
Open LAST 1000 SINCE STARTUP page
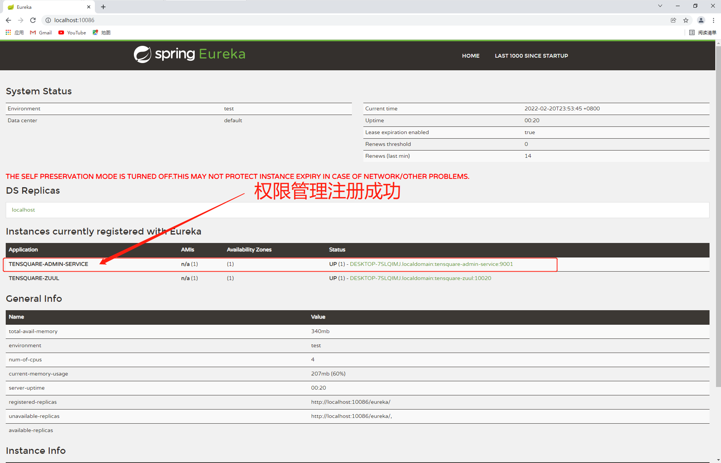[531, 56]
